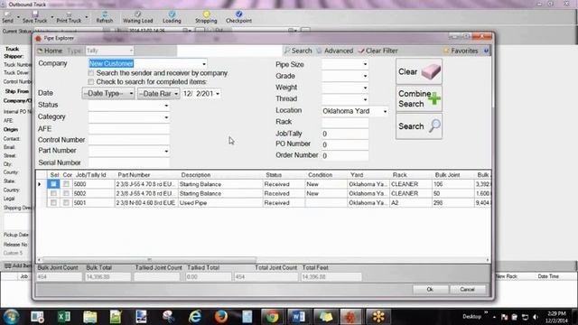The image size is (578, 325).
Task: Tick the Cor checkbox for job 5000
Action: (x=66, y=184)
